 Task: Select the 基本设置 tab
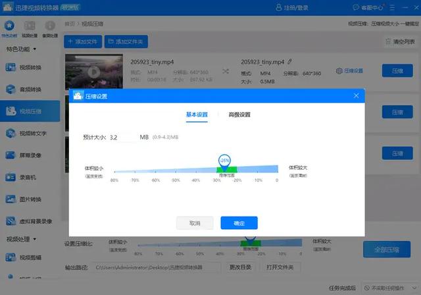pyautogui.click(x=197, y=115)
